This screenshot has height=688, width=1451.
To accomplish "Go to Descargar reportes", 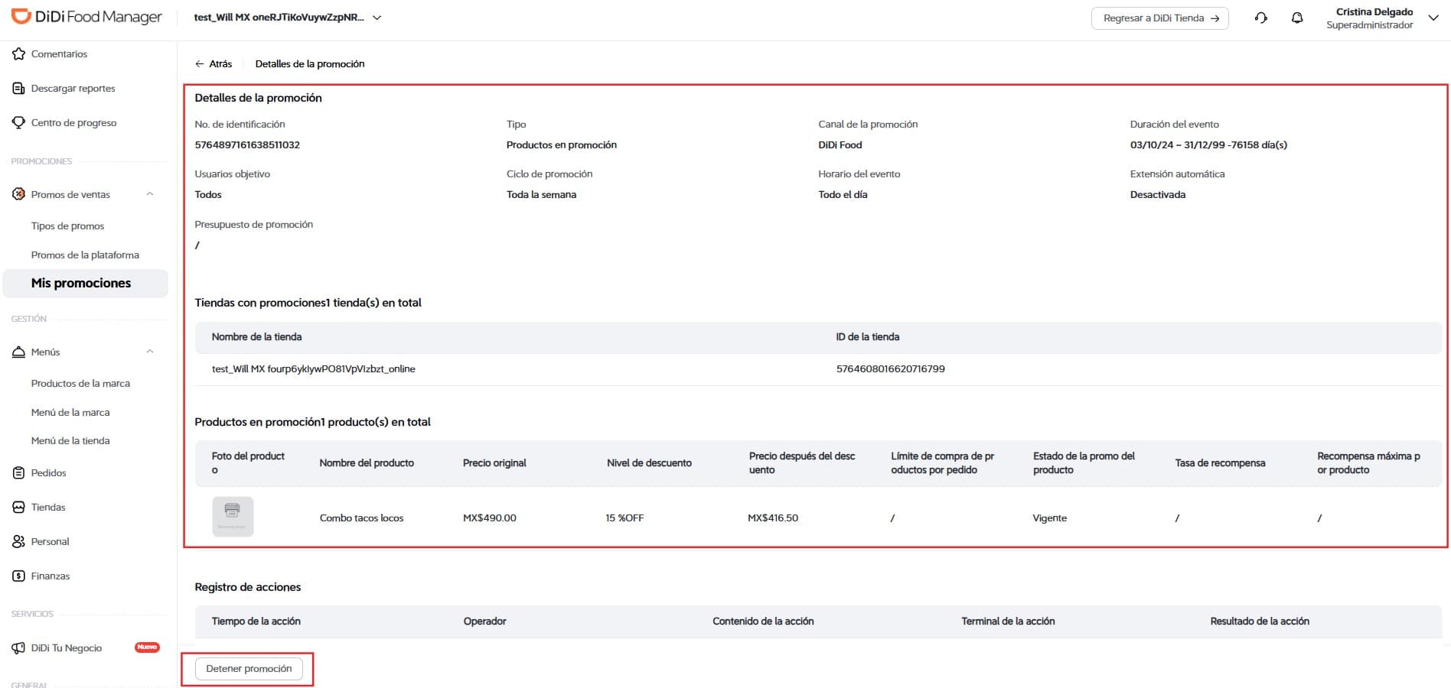I will 73,88.
